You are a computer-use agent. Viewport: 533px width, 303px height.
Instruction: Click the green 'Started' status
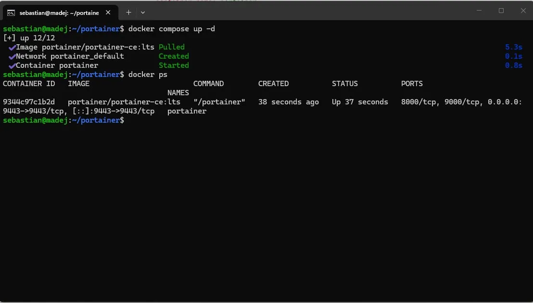point(174,65)
